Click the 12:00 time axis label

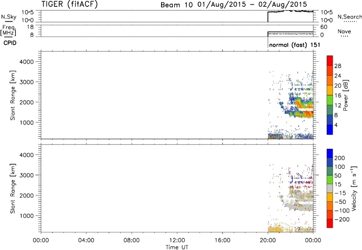(177, 241)
